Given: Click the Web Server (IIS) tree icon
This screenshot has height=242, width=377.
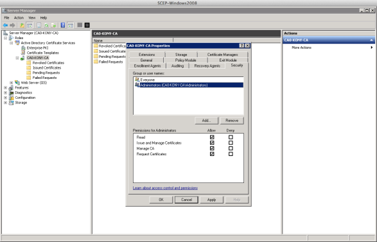Looking at the screenshot, I should coord(17,83).
